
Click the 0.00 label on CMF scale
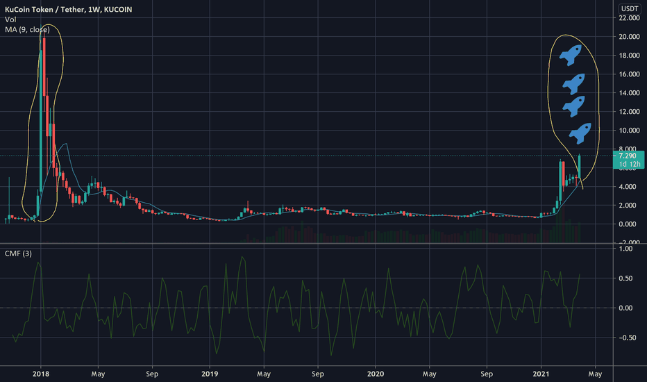coord(626,308)
